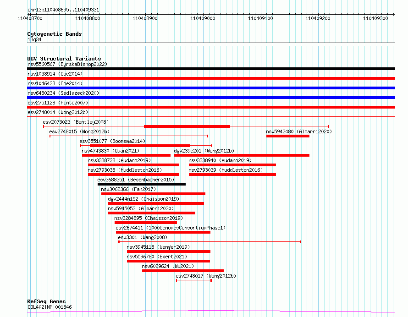Select esv2748014 (Wong2012b) label
Viewport: 408px width, 317px height.
click(58, 112)
